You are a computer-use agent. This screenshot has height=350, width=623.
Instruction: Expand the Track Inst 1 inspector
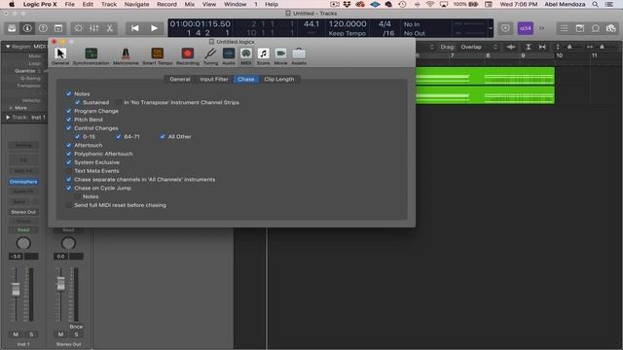8,118
